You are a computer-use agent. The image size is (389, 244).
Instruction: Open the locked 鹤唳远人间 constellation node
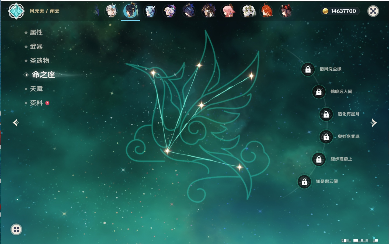tap(319, 92)
